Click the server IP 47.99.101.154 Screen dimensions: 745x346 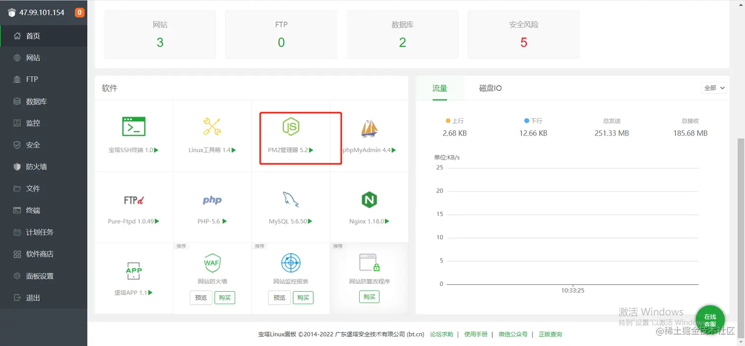coord(42,13)
